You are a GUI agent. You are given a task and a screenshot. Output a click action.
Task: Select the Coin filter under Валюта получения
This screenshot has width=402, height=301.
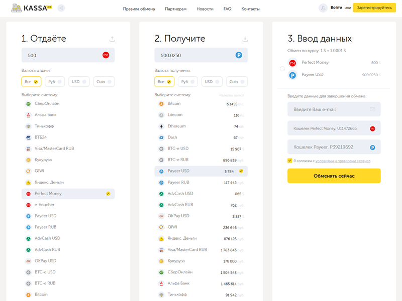tap(237, 82)
